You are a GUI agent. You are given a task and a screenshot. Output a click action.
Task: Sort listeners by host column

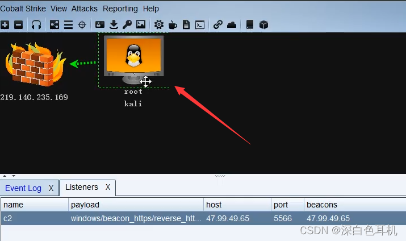237,205
